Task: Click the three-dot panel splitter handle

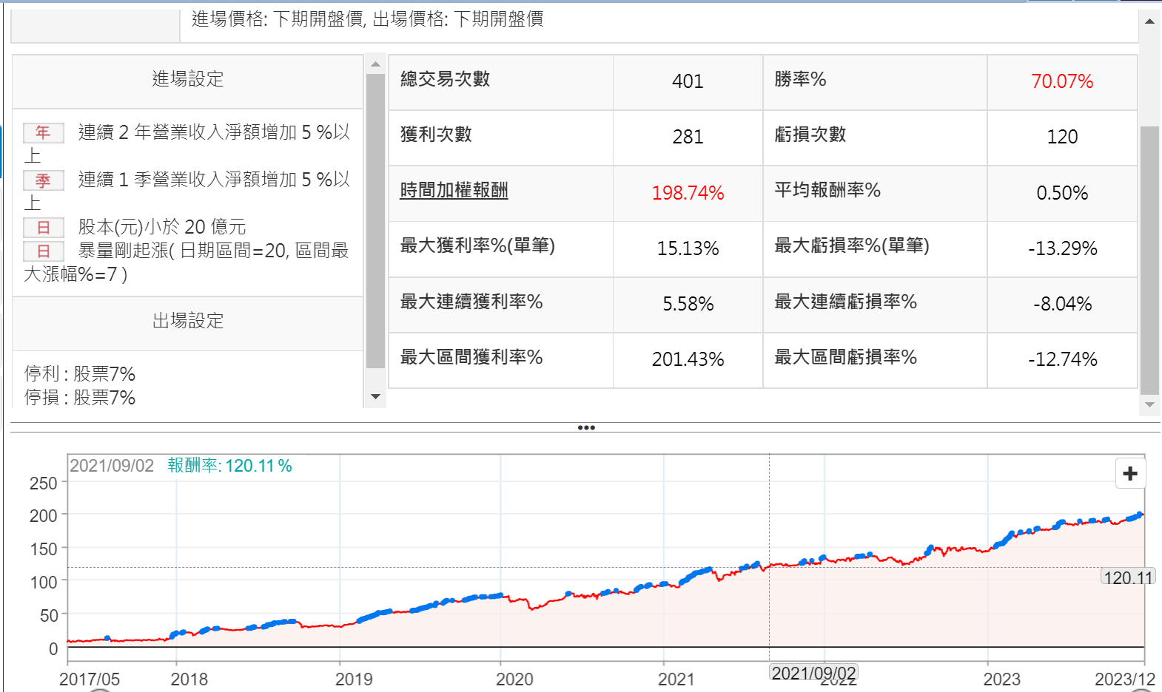Action: coord(586,427)
